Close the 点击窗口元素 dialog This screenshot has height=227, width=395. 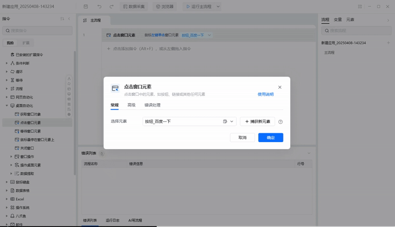(x=279, y=87)
